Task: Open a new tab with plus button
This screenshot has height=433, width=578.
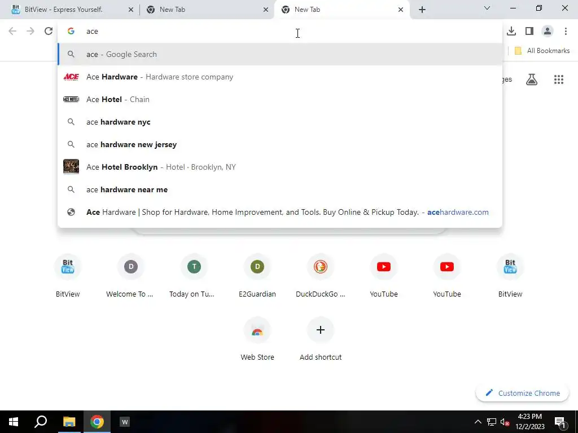Action: tap(422, 10)
